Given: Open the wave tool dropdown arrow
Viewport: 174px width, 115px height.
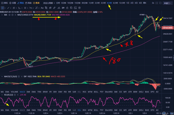Looking at the screenshot, I should [33, 8].
